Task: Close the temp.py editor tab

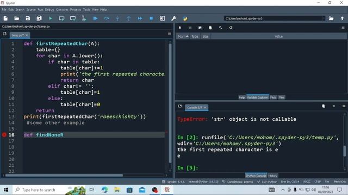Action: [27, 35]
